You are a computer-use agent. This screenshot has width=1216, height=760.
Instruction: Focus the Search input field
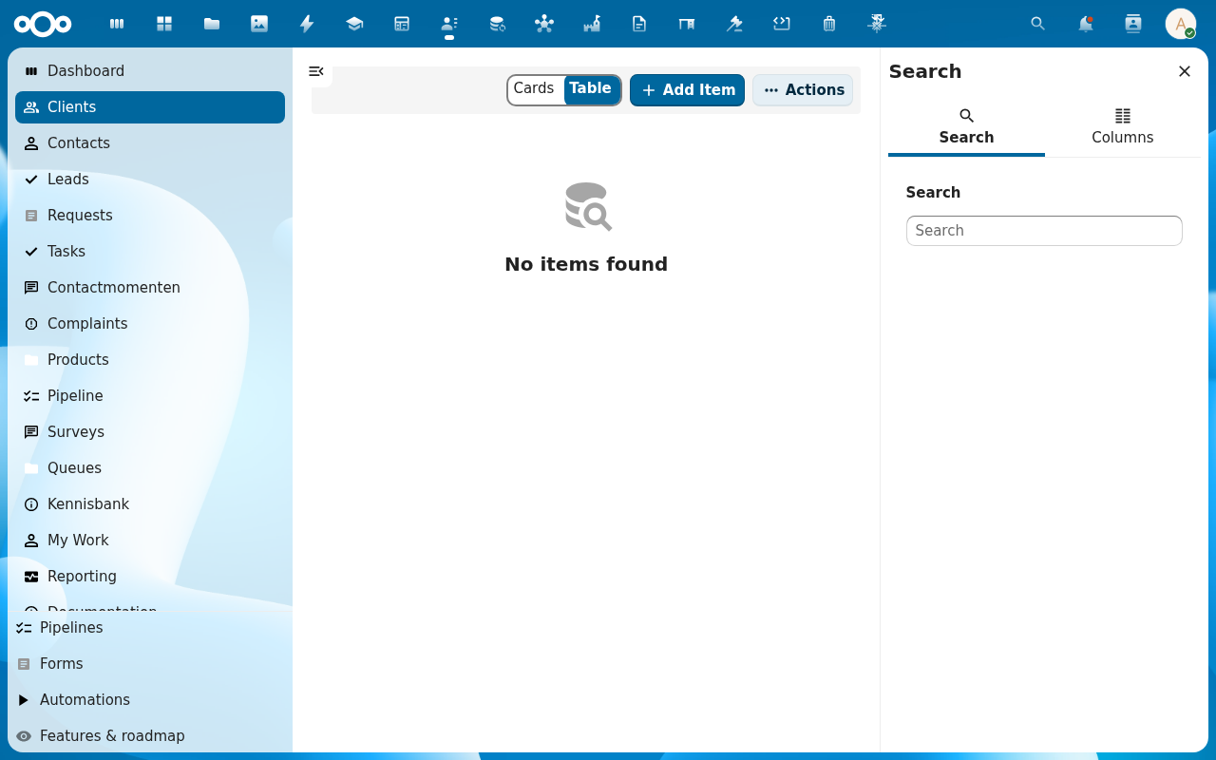pyautogui.click(x=1044, y=231)
